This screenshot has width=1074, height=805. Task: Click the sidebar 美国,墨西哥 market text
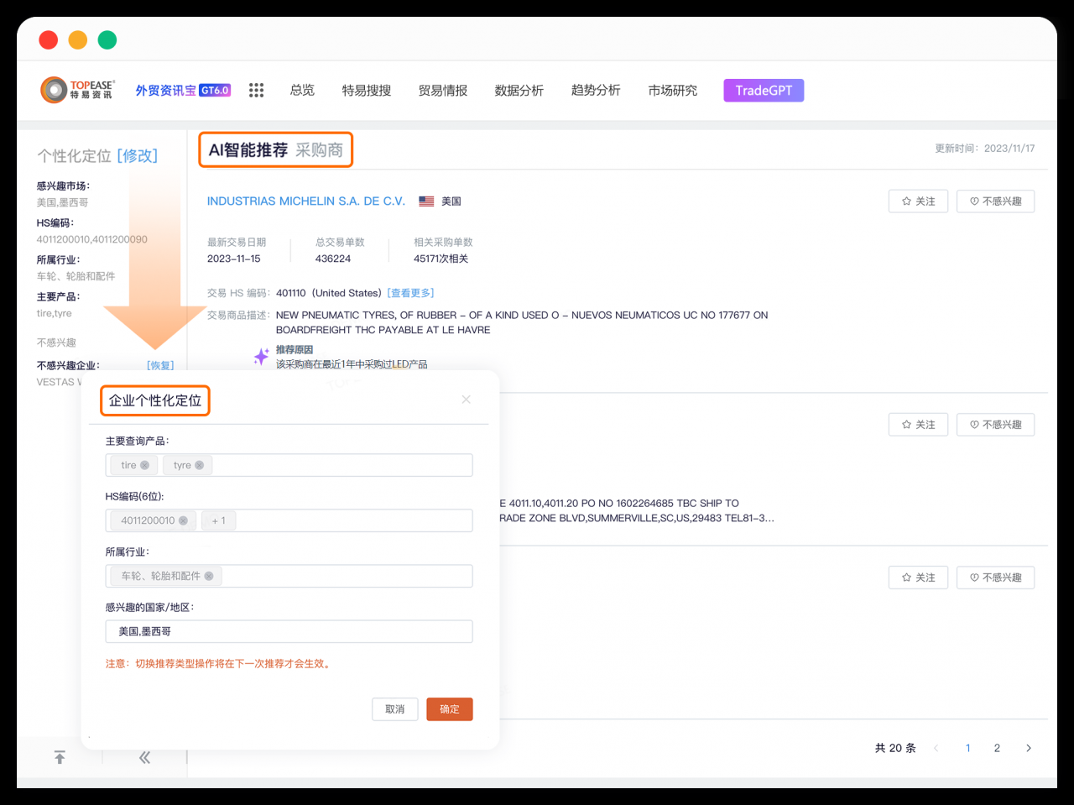(x=62, y=202)
